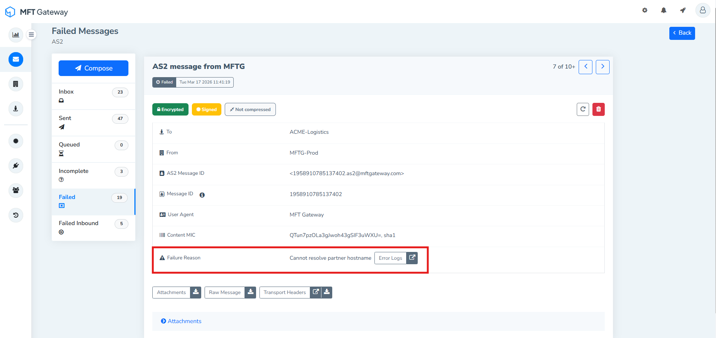This screenshot has height=338, width=716.
Task: Open notifications bell icon
Action: [x=663, y=10]
